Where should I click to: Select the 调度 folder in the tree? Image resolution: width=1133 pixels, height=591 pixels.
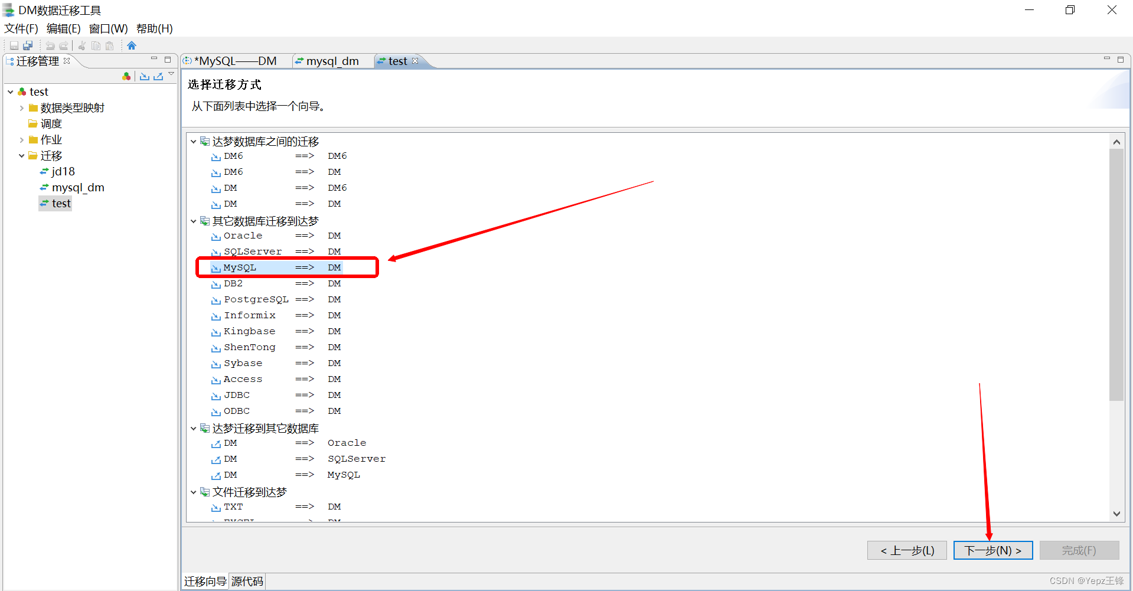45,124
